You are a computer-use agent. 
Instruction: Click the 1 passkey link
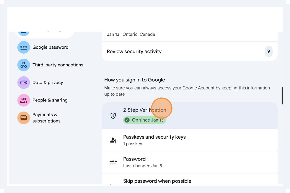click(x=133, y=144)
